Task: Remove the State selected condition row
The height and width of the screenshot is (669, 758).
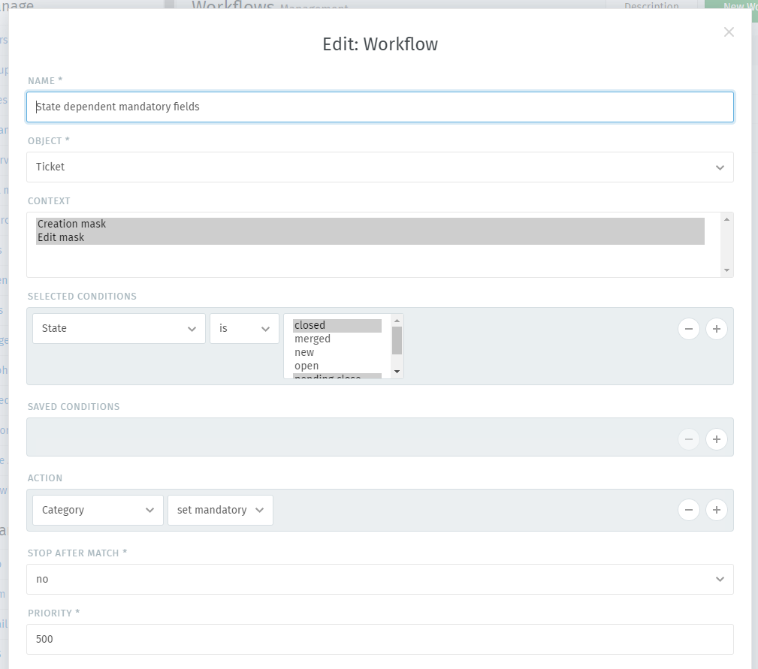Action: [x=689, y=329]
